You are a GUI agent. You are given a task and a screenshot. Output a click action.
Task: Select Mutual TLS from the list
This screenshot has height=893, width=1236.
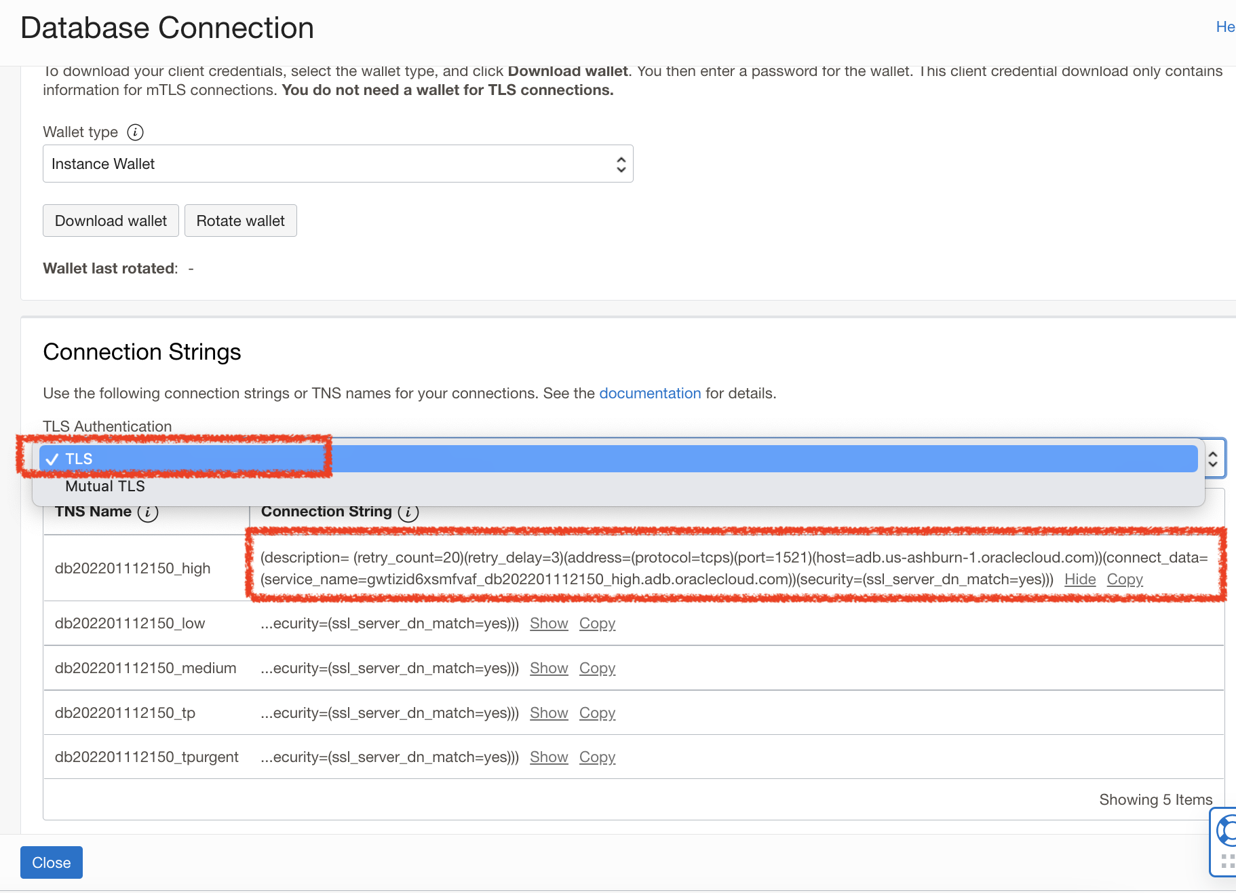click(x=104, y=486)
